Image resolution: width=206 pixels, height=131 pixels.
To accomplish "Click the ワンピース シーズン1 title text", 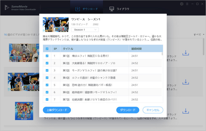I will coord(86,19).
